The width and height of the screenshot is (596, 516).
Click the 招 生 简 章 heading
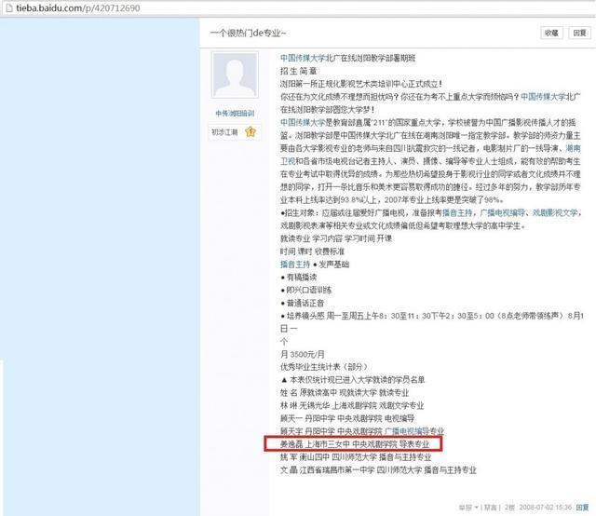[298, 71]
